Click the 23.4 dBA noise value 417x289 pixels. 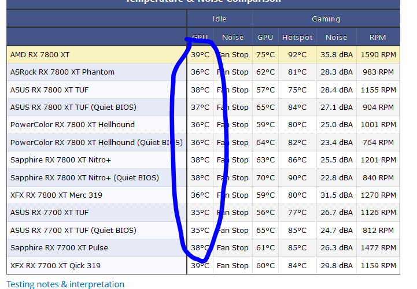coord(337,143)
